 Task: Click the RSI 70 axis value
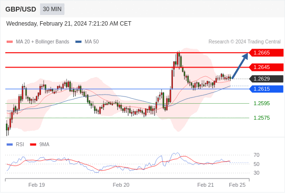[x=256, y=155]
